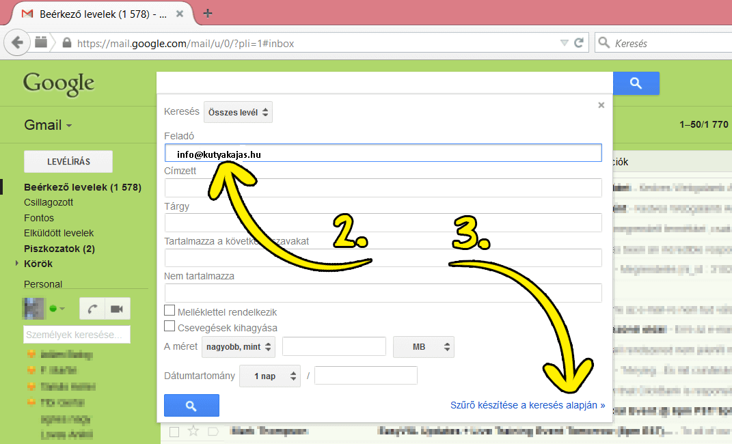The image size is (732, 444).
Task: Click 'Szűrő készítése a keresés alapján' link
Action: [527, 405]
